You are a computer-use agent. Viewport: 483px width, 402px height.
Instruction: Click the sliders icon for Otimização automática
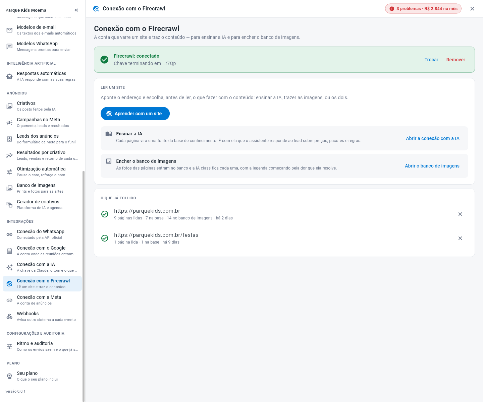pos(9,172)
